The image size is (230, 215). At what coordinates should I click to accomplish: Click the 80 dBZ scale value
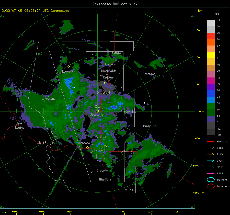218,20
